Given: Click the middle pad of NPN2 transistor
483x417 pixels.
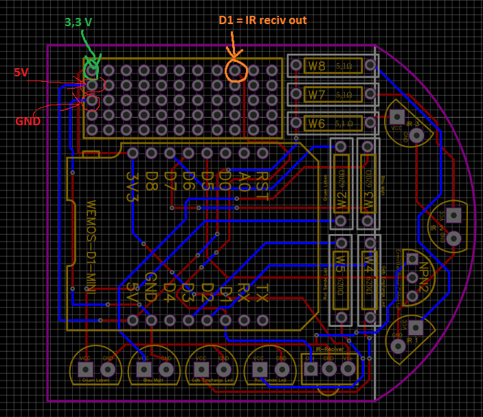Looking at the screenshot, I should point(412,277).
